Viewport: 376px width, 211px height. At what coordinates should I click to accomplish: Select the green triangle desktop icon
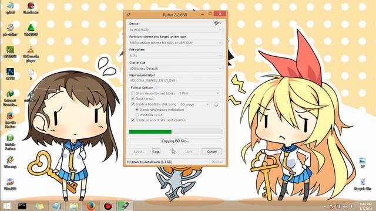pos(31,30)
